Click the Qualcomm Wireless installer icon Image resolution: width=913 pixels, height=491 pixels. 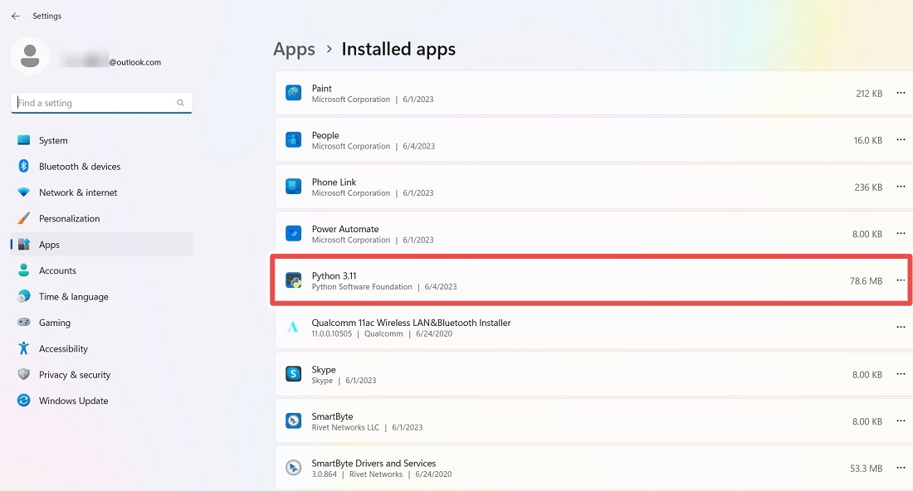pyautogui.click(x=293, y=327)
